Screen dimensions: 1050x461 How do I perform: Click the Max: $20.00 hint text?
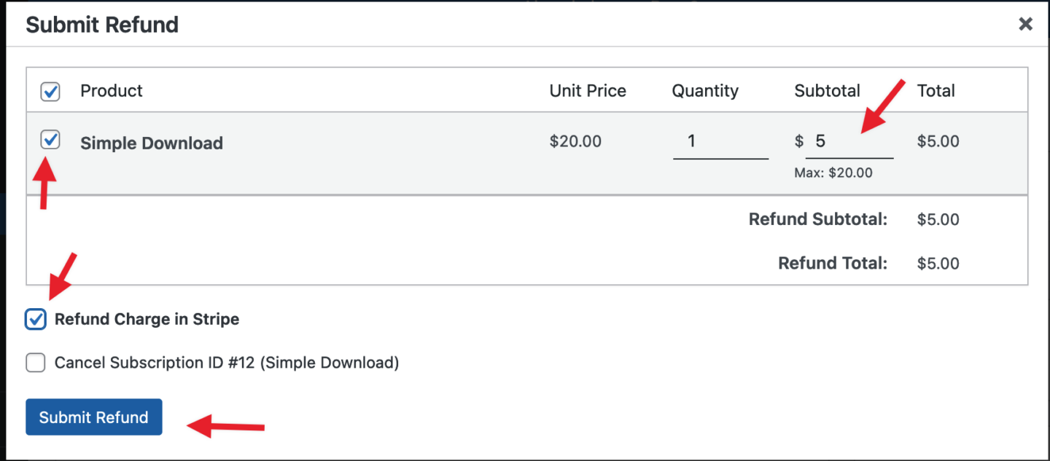833,173
